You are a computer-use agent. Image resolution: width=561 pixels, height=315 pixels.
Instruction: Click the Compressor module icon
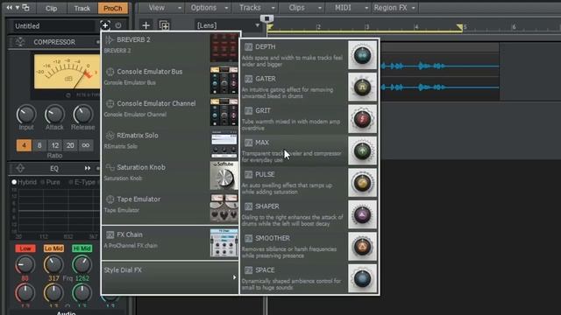click(20, 42)
